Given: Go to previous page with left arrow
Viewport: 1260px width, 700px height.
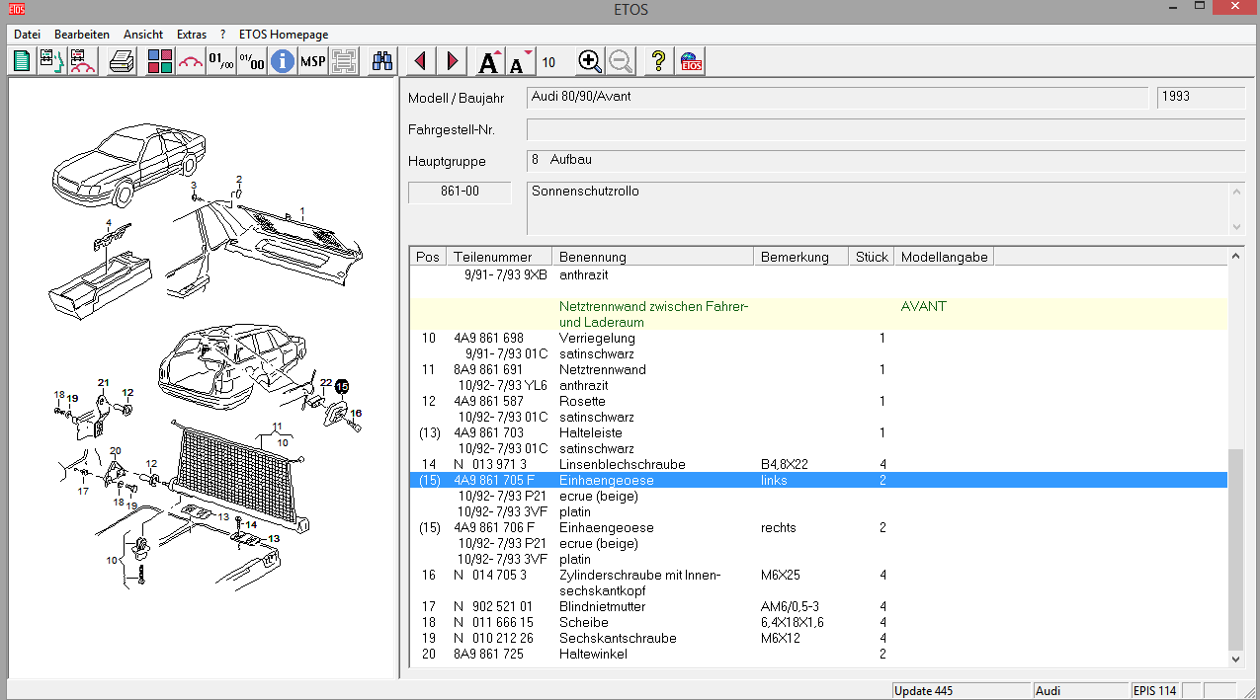Looking at the screenshot, I should (x=421, y=61).
